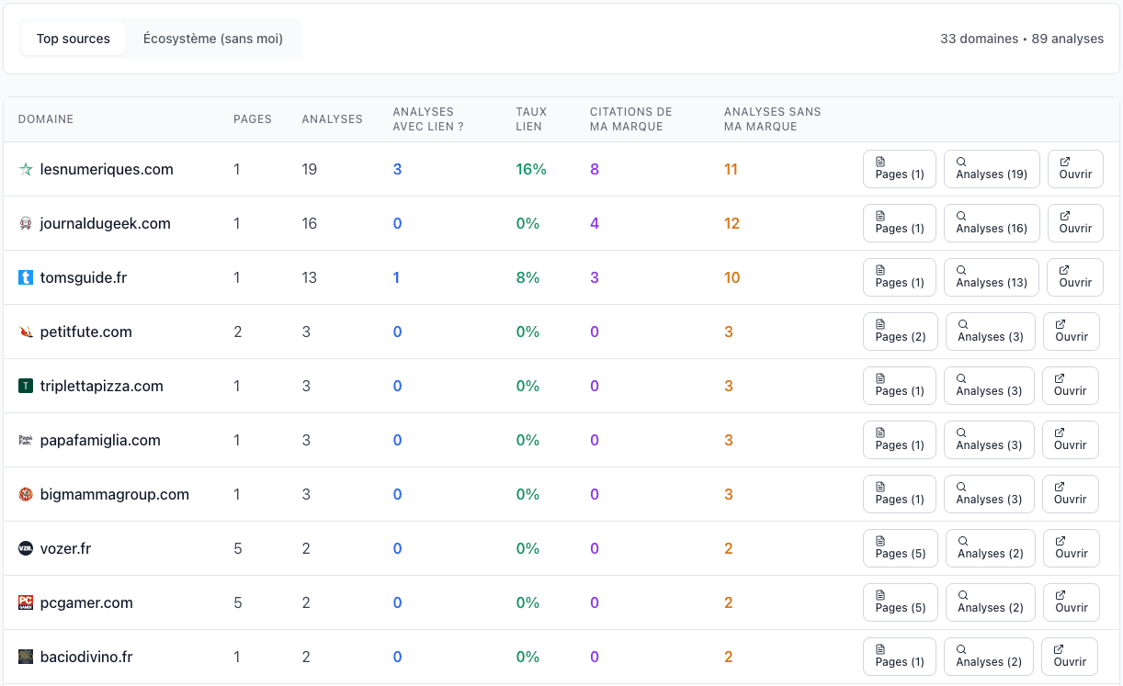Click the Taux lien column header
This screenshot has width=1123, height=686.
coord(531,119)
